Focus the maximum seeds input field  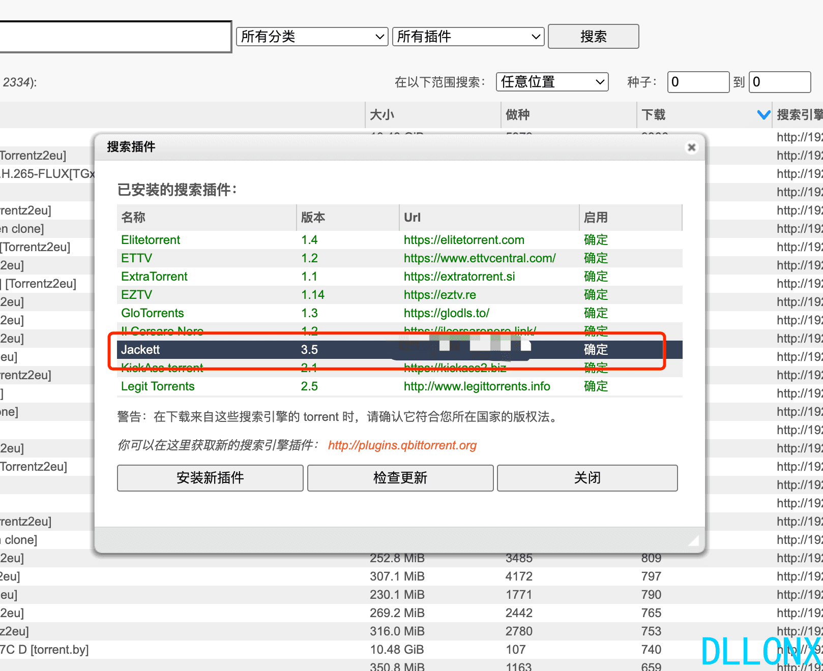pos(780,82)
